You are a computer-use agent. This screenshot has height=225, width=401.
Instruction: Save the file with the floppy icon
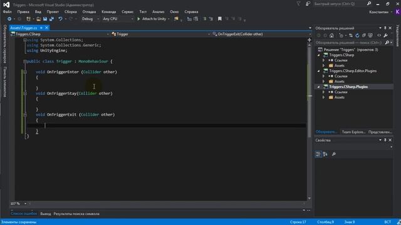[x=45, y=19]
